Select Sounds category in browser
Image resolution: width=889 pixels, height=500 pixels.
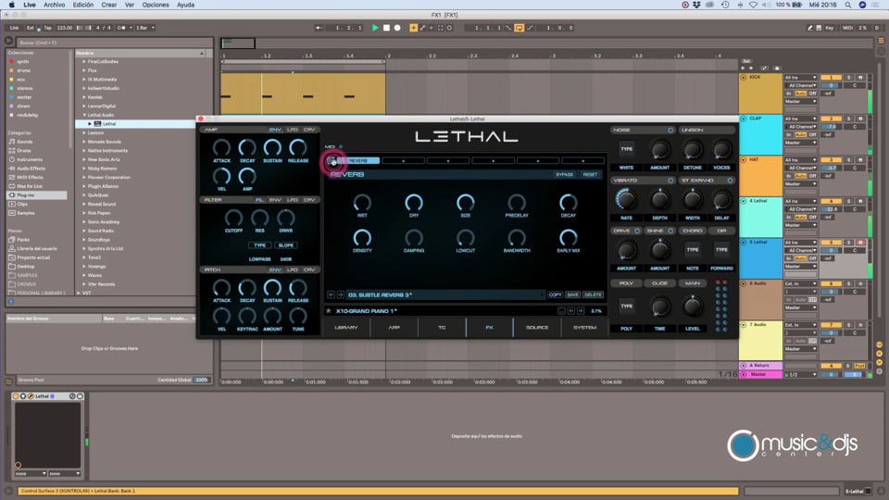click(24, 142)
